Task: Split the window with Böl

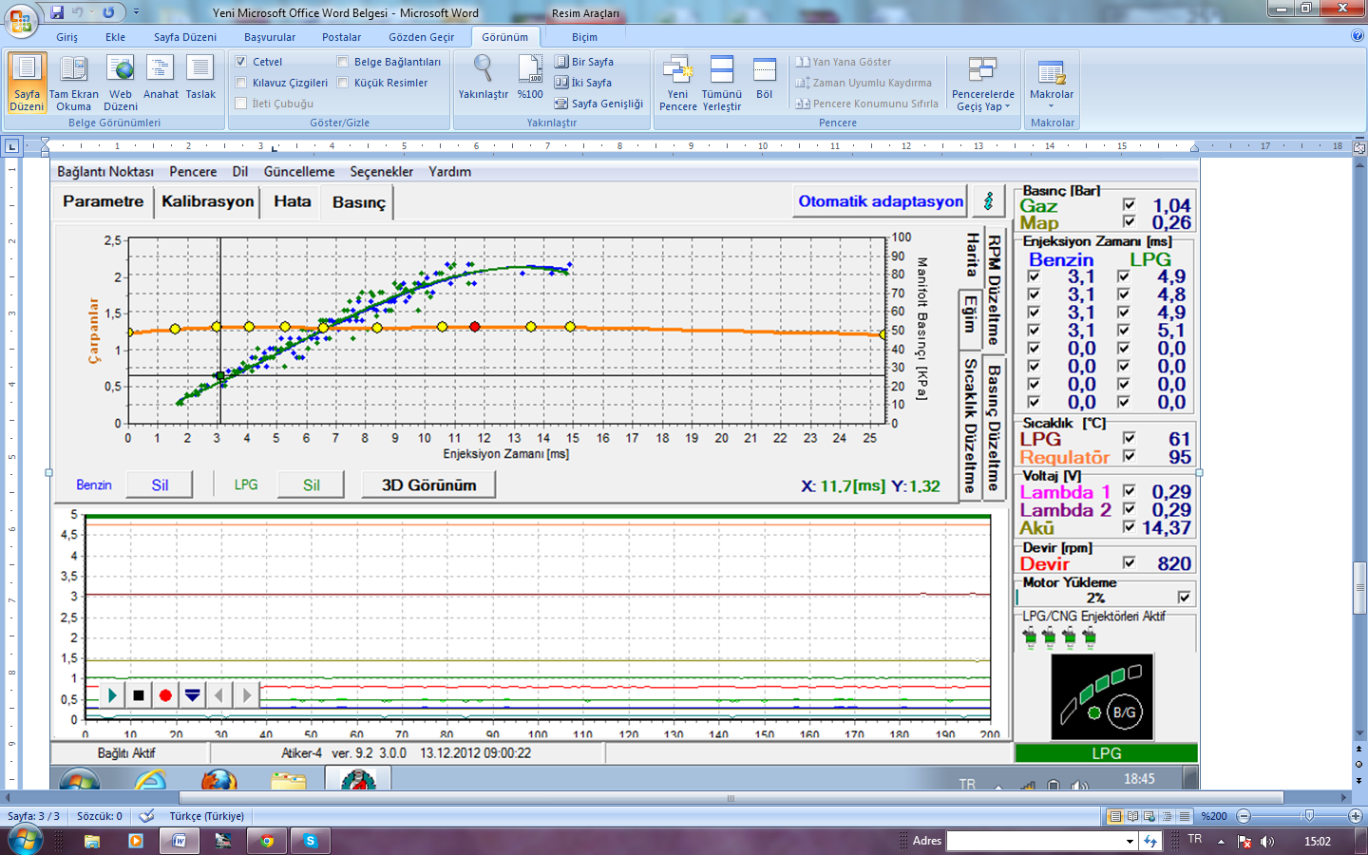Action: (765, 77)
